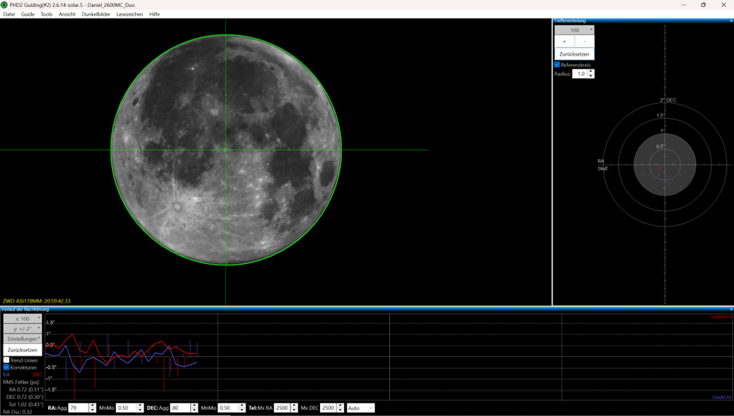Open the Guide menu

pyautogui.click(x=28, y=14)
